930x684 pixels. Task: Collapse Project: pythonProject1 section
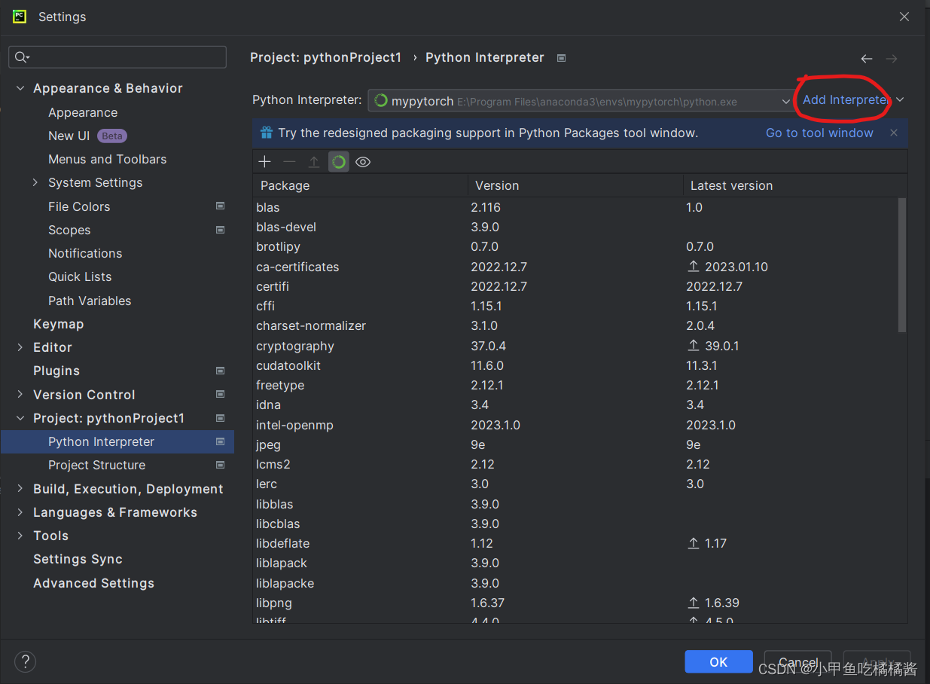pos(20,418)
